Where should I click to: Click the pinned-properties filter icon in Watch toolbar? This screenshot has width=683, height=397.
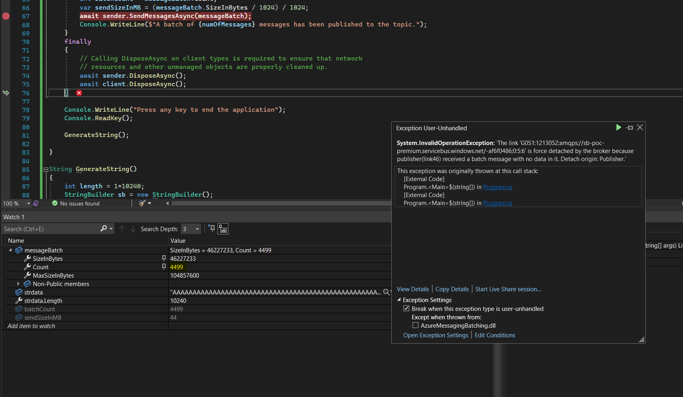tap(211, 228)
